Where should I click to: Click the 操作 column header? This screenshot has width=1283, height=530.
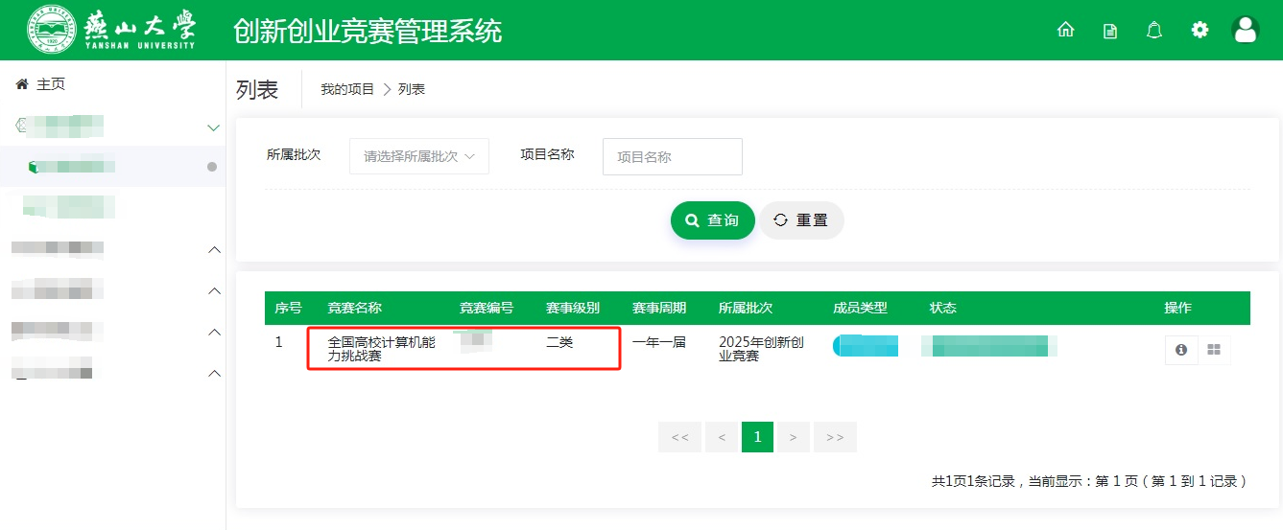pyautogui.click(x=1178, y=308)
